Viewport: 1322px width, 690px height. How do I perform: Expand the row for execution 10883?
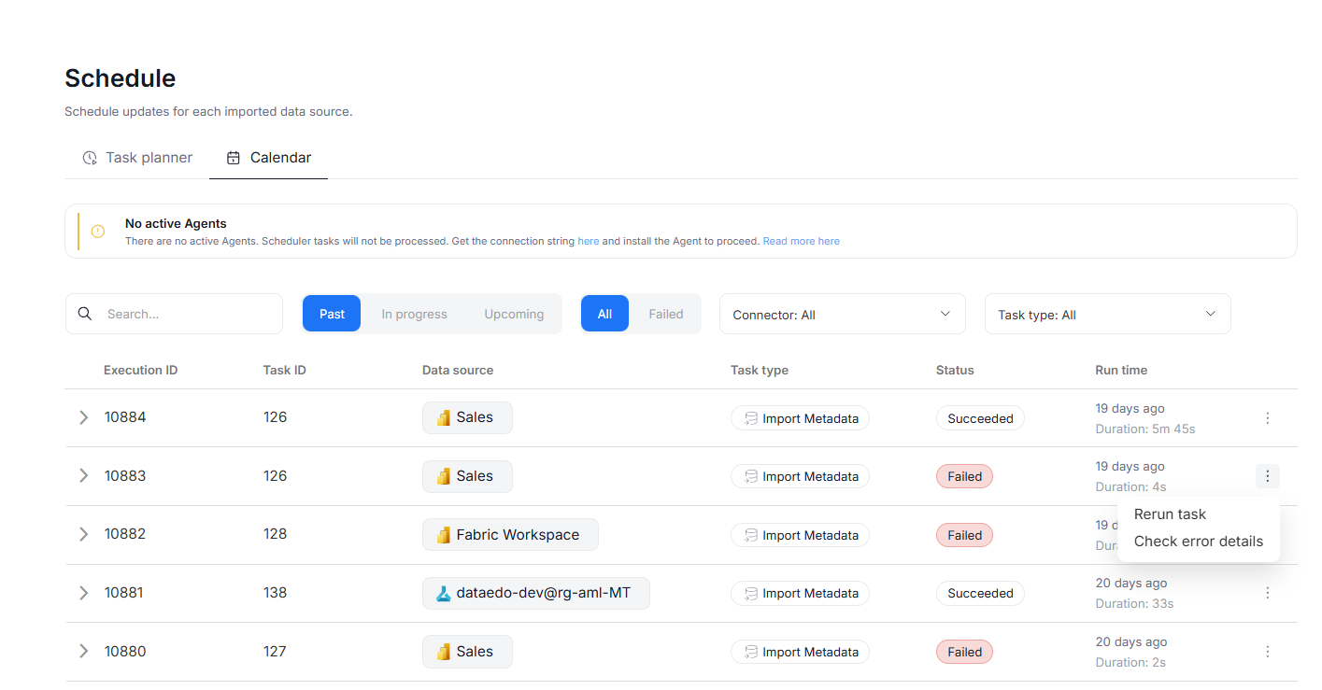coord(83,476)
